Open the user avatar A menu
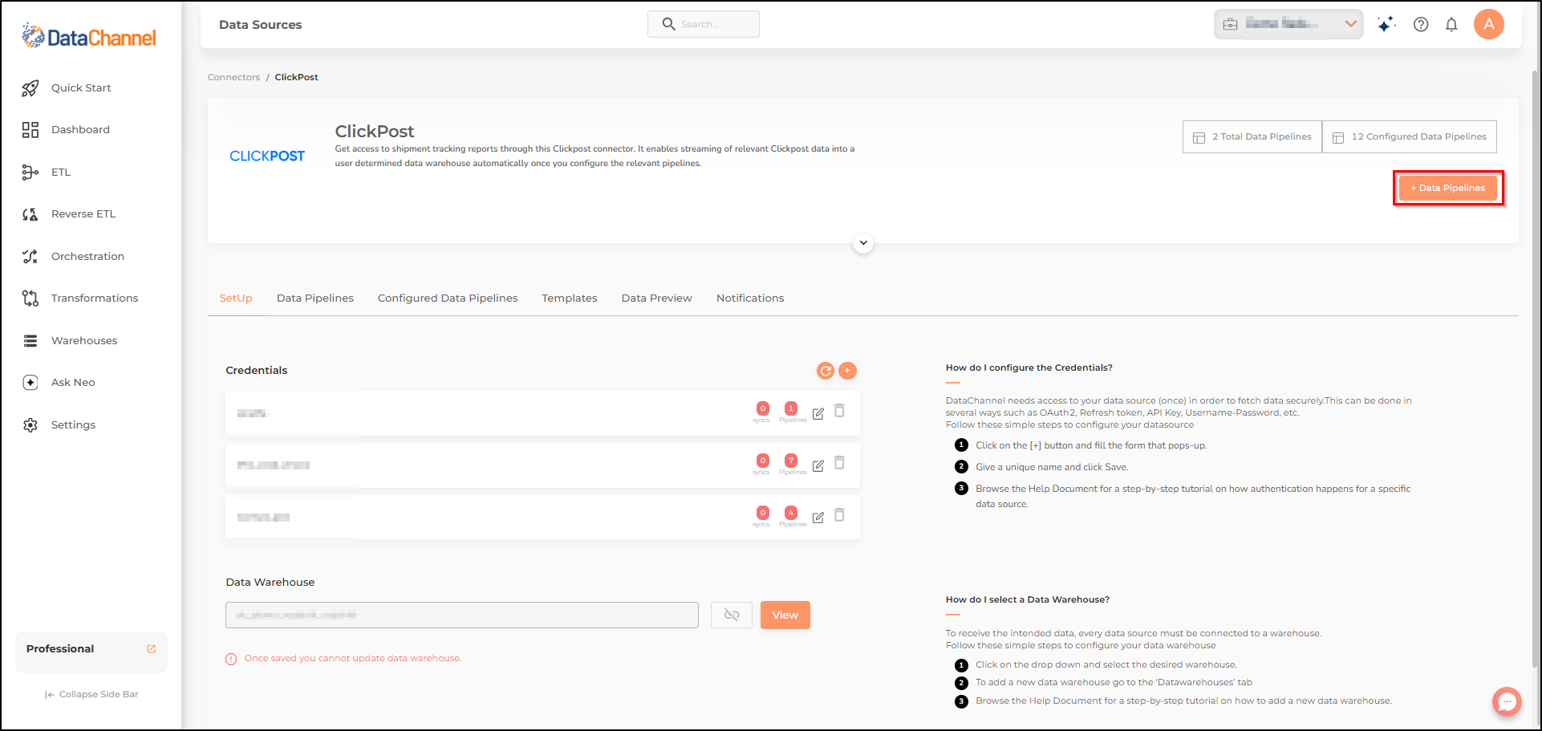 click(x=1489, y=24)
